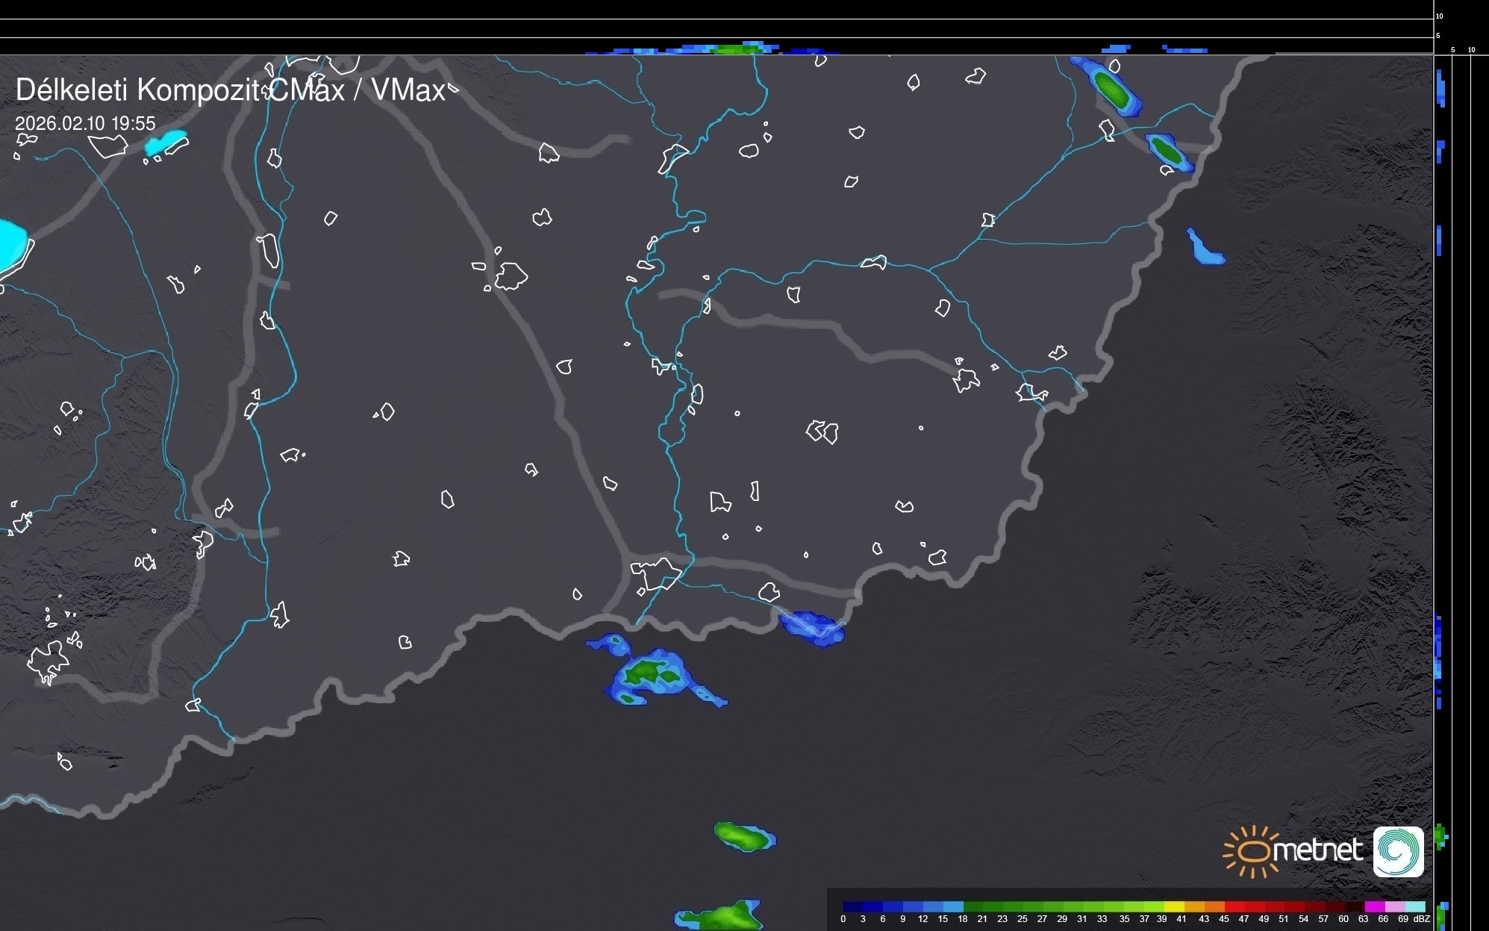
Task: Click the map title Délkeleti Kompozit CMax / VMax
Action: (x=230, y=90)
